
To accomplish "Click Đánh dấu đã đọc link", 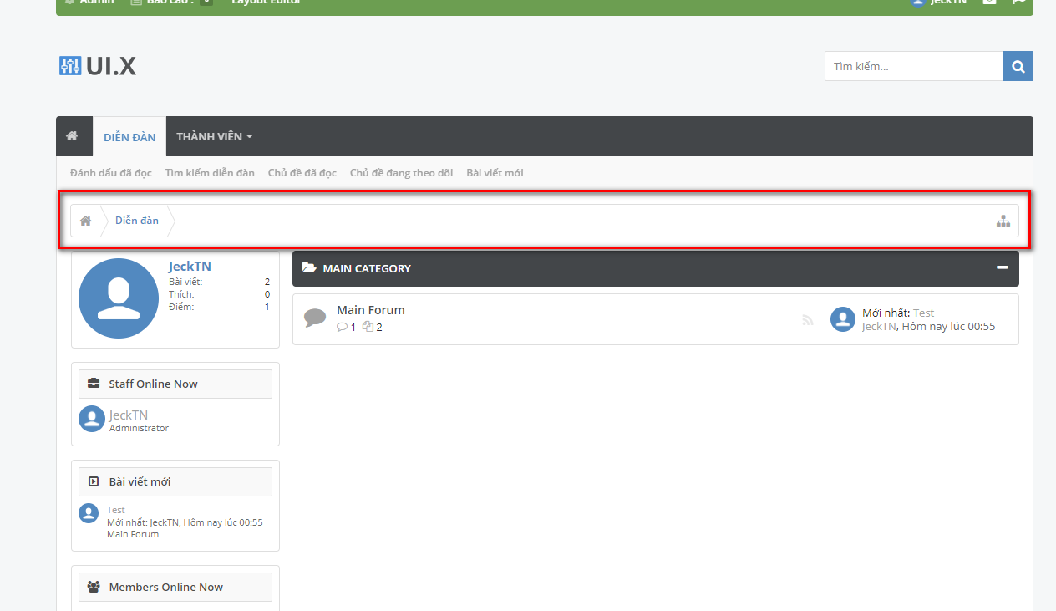I will tap(111, 172).
